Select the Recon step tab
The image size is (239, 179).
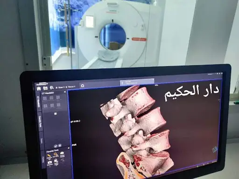70,87
